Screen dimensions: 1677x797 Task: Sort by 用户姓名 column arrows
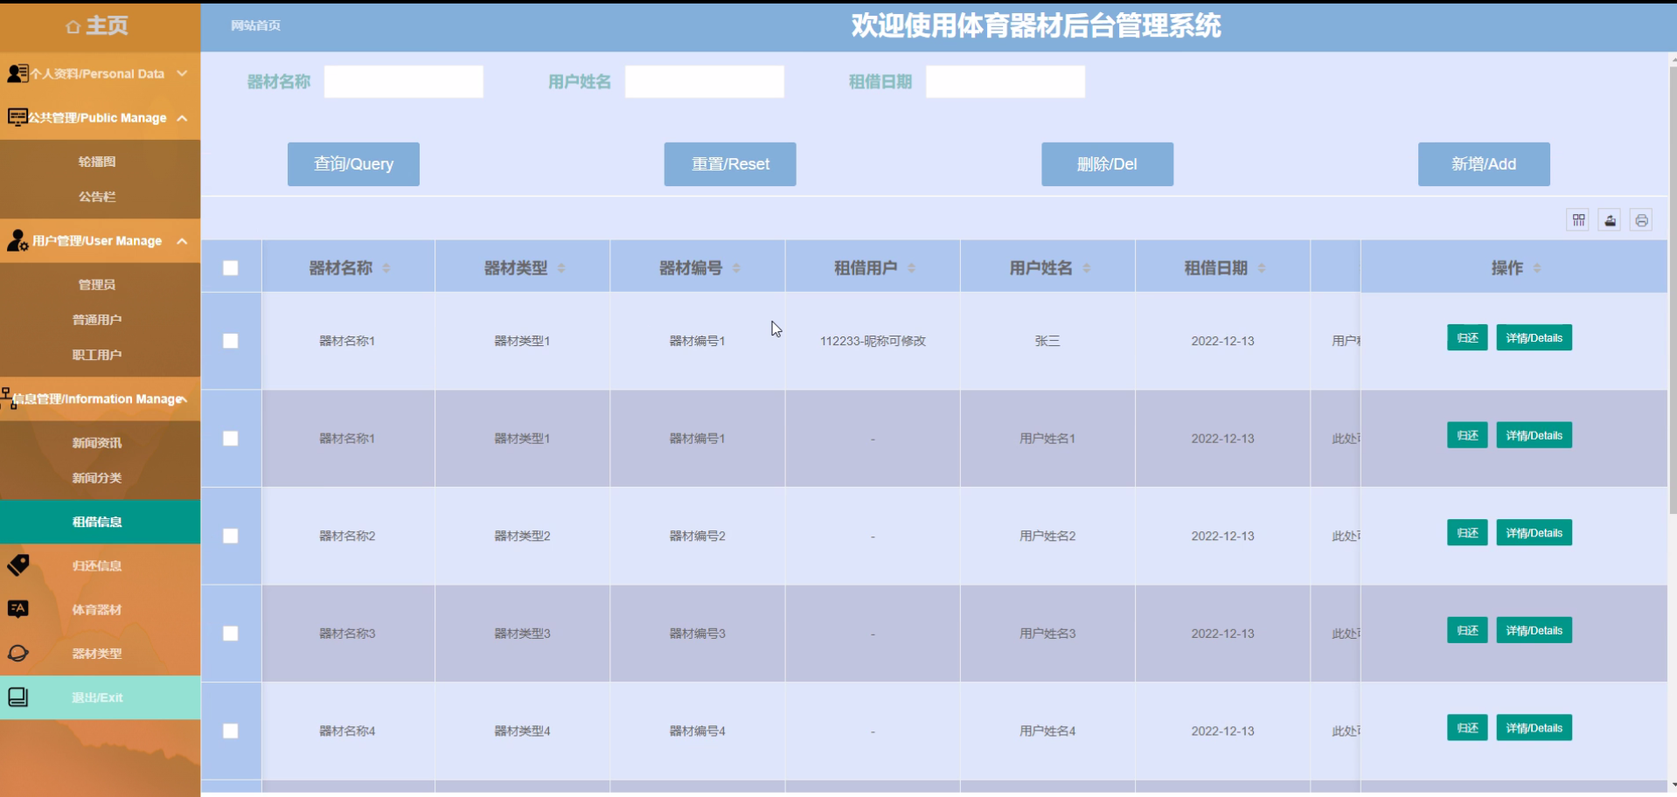pos(1086,268)
